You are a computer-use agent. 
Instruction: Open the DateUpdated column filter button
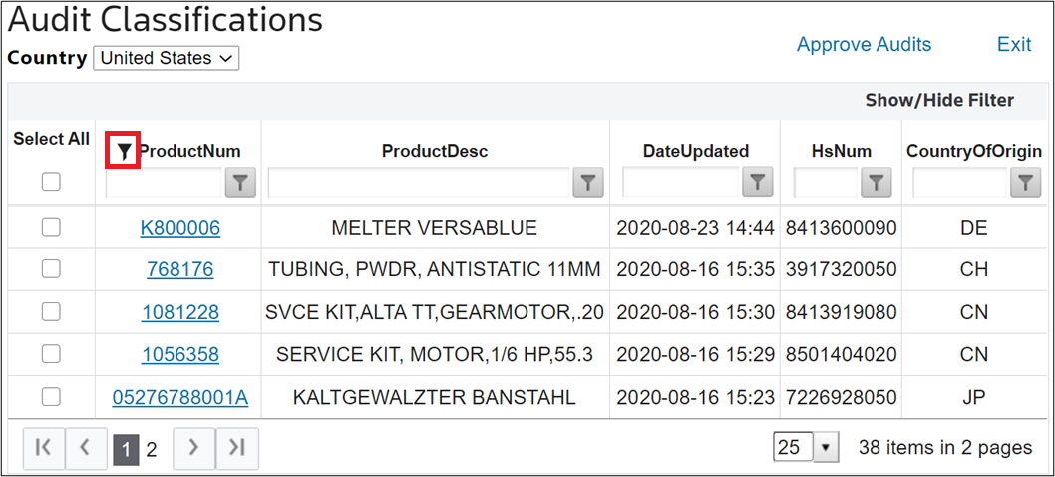click(758, 183)
